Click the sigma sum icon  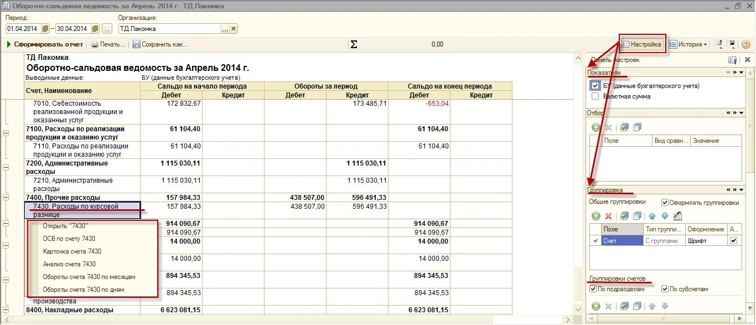(x=354, y=44)
